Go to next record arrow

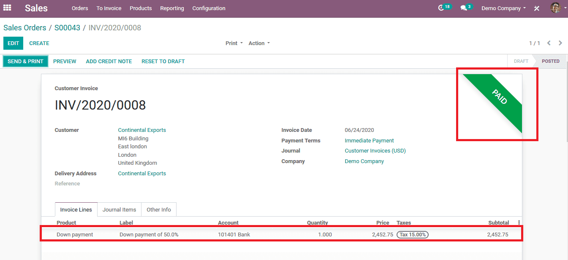(x=560, y=43)
